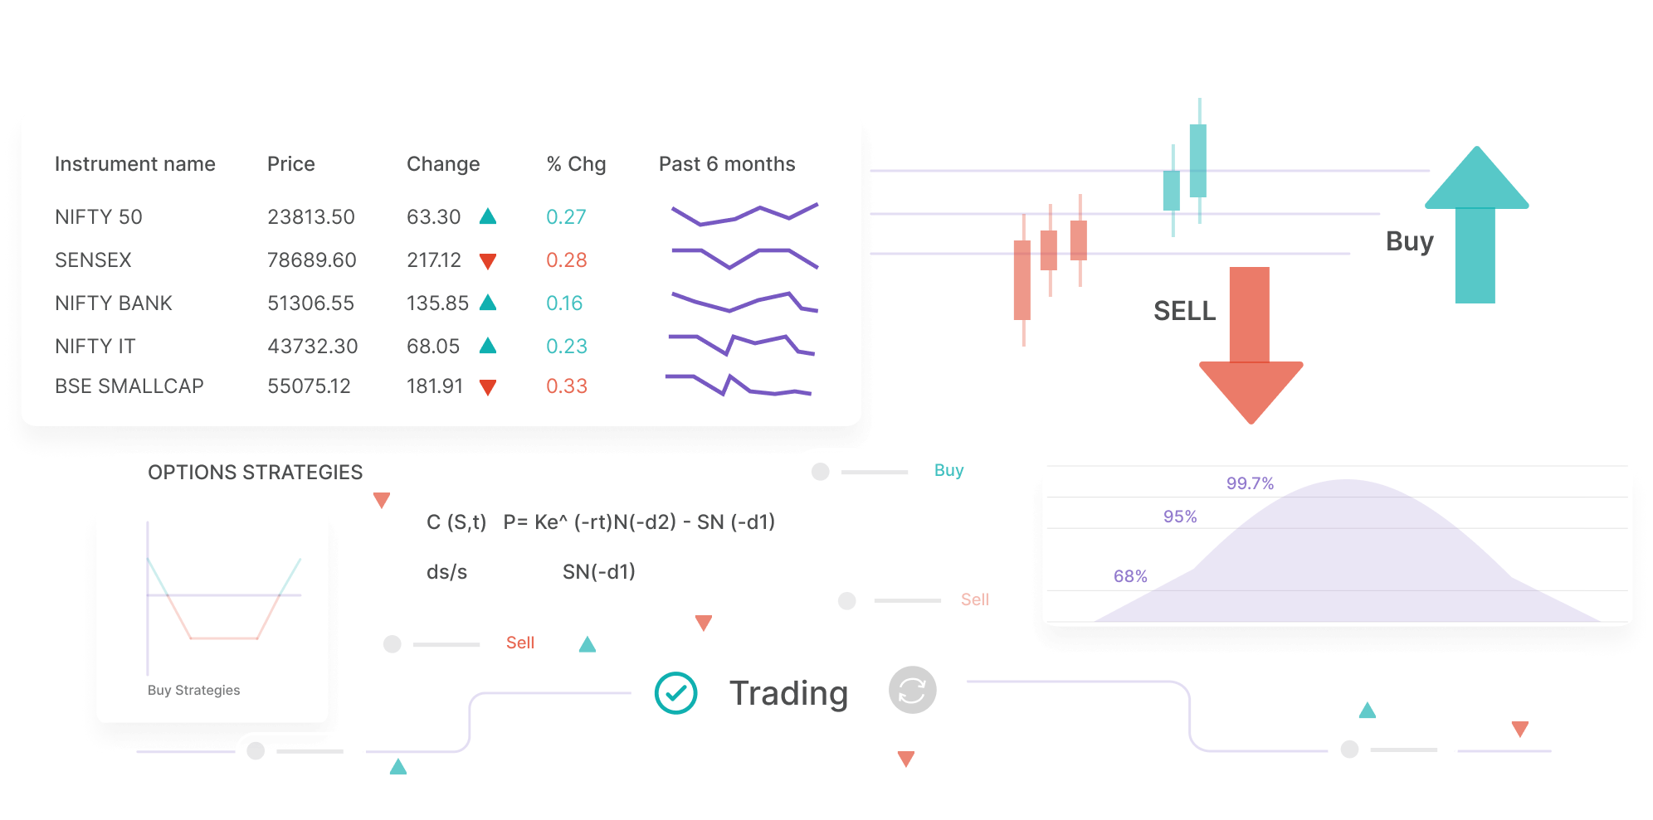Sort by the Price column header
1653x820 pixels.
coord(290,164)
